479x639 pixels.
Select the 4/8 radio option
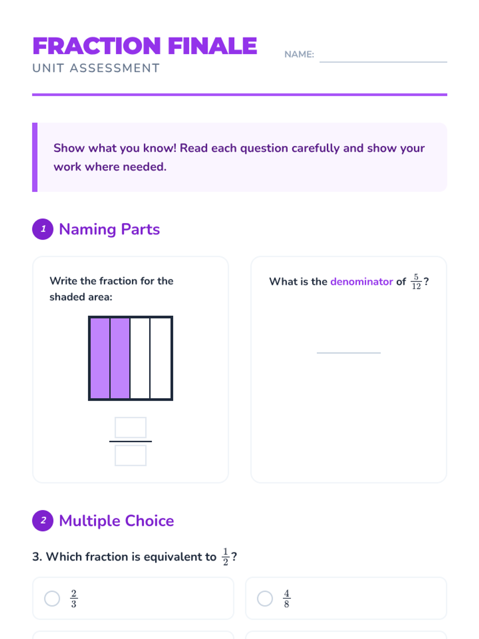tap(265, 598)
